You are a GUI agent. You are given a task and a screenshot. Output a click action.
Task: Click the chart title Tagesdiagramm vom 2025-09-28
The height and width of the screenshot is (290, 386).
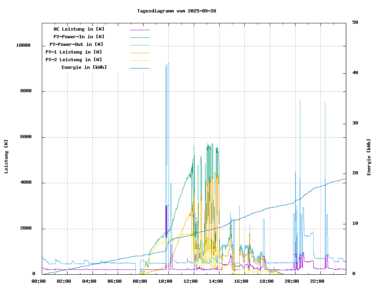click(177, 11)
